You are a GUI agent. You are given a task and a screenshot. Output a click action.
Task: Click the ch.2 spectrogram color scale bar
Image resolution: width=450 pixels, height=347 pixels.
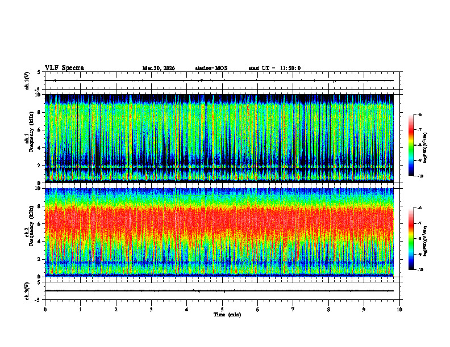(x=411, y=239)
